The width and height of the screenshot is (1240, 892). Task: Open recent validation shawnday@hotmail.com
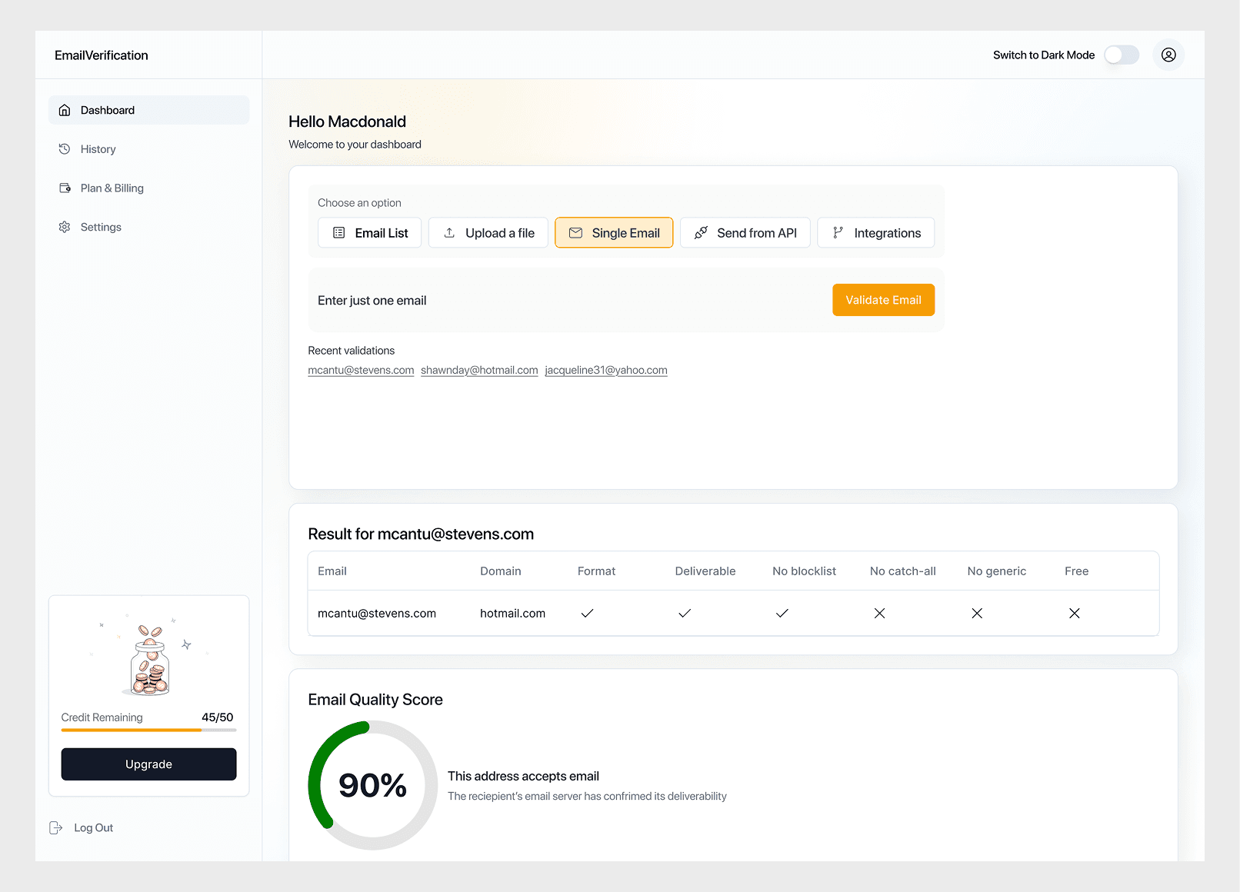coord(479,370)
